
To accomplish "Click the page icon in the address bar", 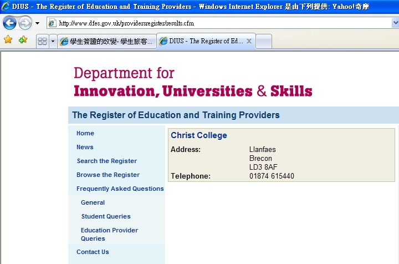I will click(52, 23).
